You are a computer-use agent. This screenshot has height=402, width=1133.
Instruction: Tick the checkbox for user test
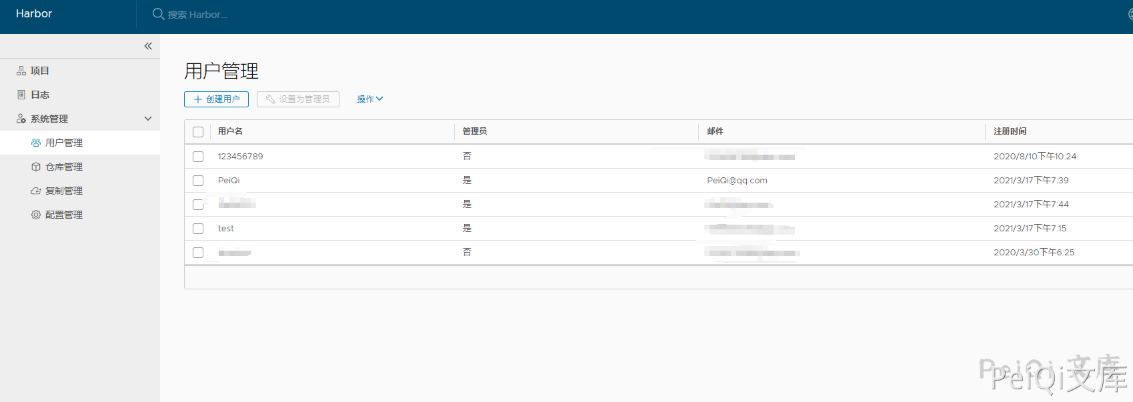(198, 229)
